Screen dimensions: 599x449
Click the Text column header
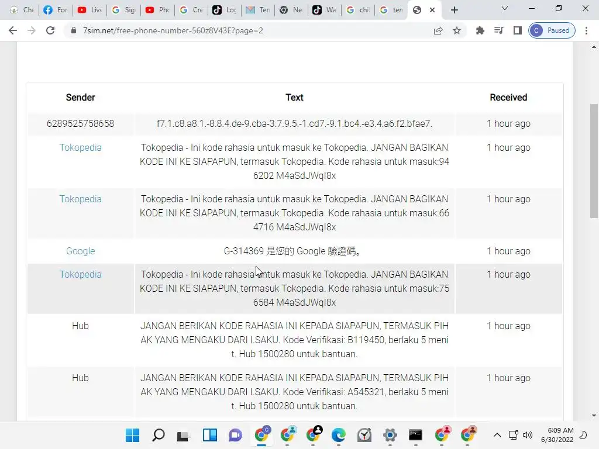(295, 98)
